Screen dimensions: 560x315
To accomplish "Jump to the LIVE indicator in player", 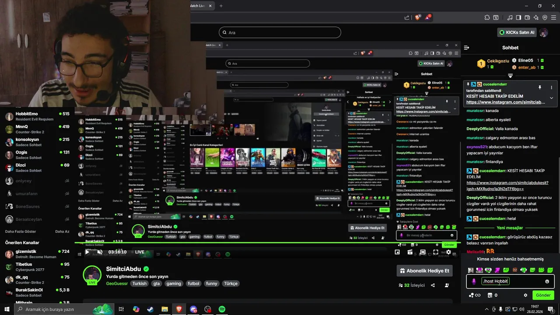I will 140,252.
